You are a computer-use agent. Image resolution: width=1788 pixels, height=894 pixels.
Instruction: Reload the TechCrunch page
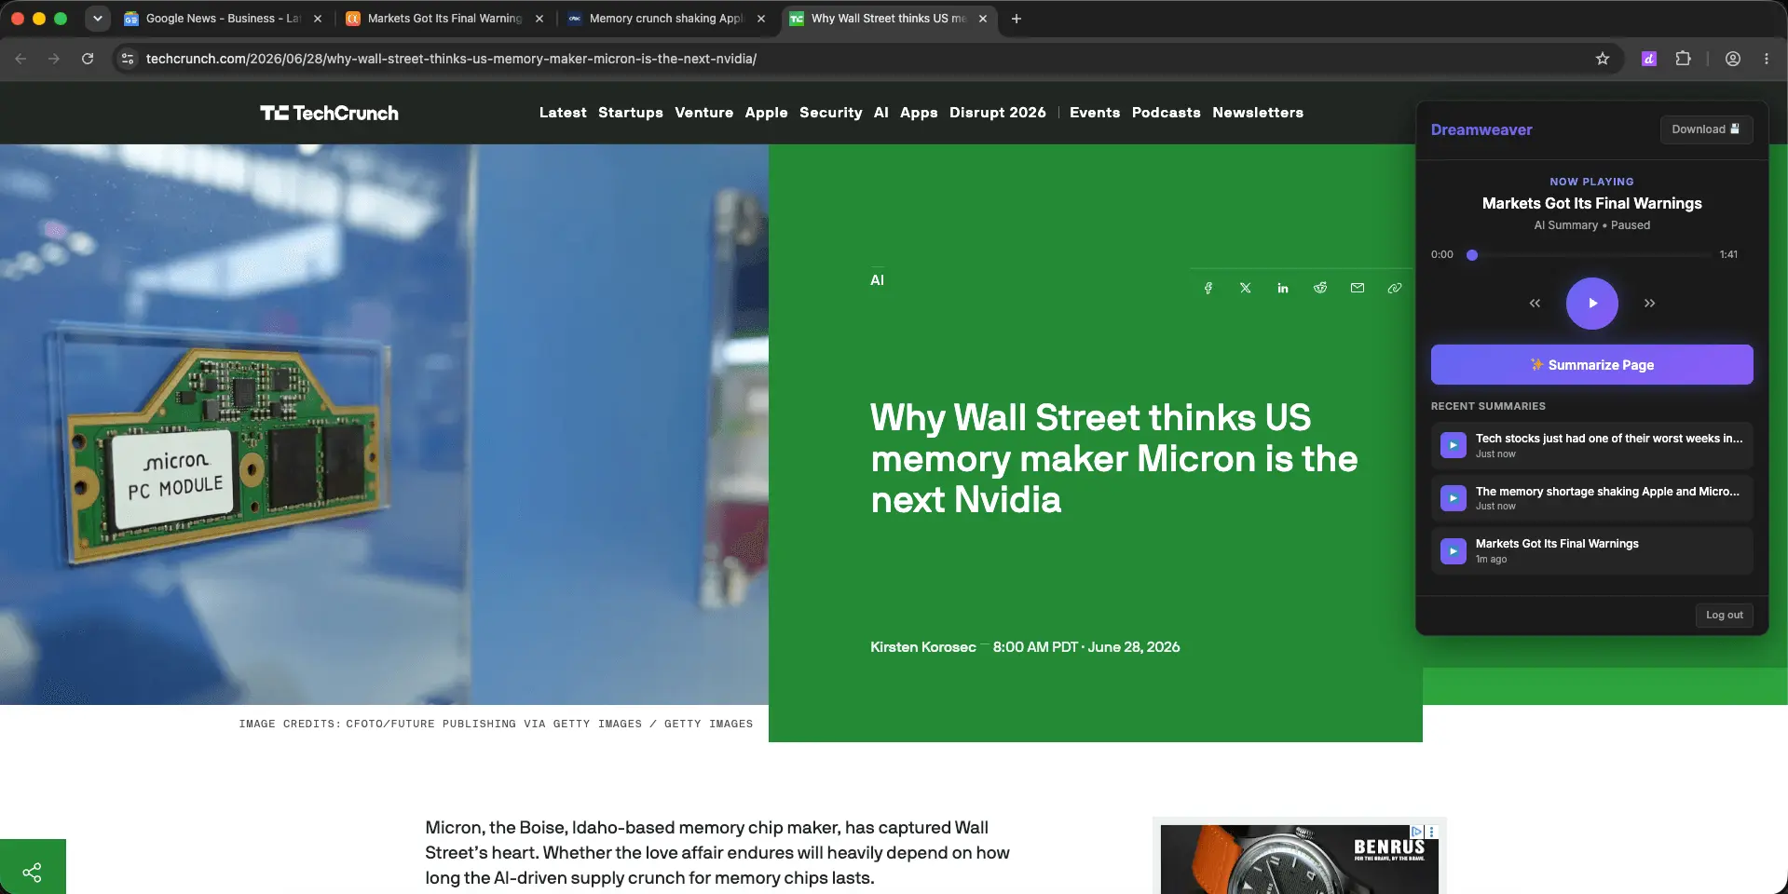88,59
